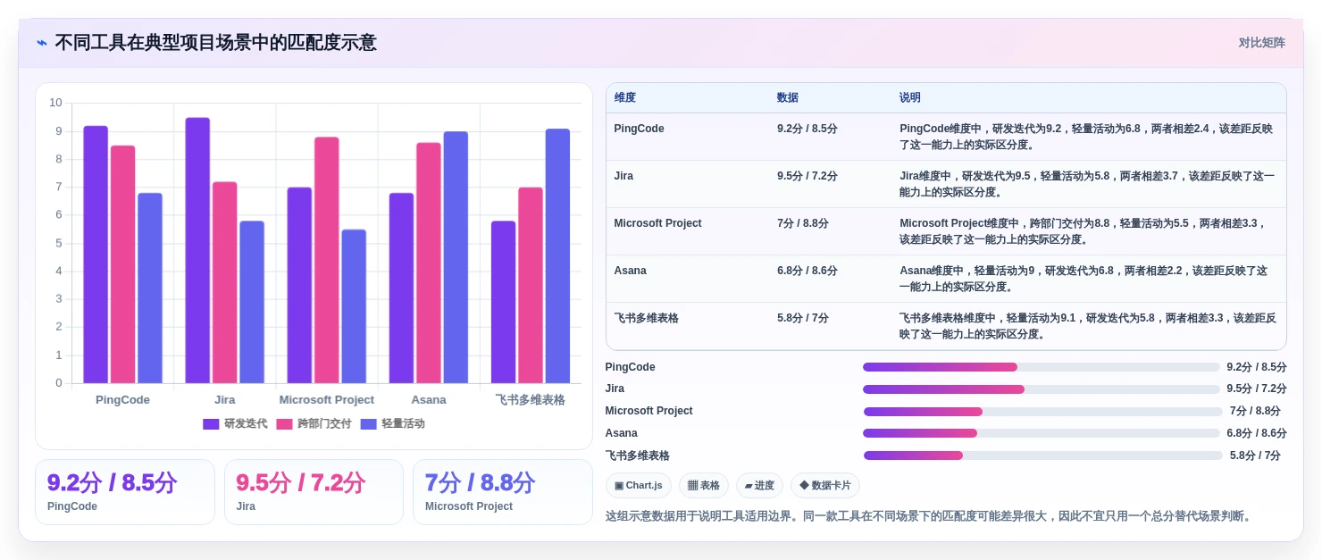Click the 表格 tag chip
The height and width of the screenshot is (560, 1322).
click(x=704, y=486)
